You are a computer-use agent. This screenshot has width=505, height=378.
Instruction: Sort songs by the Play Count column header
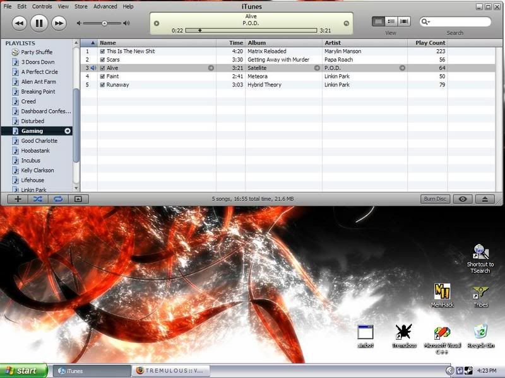click(x=427, y=43)
